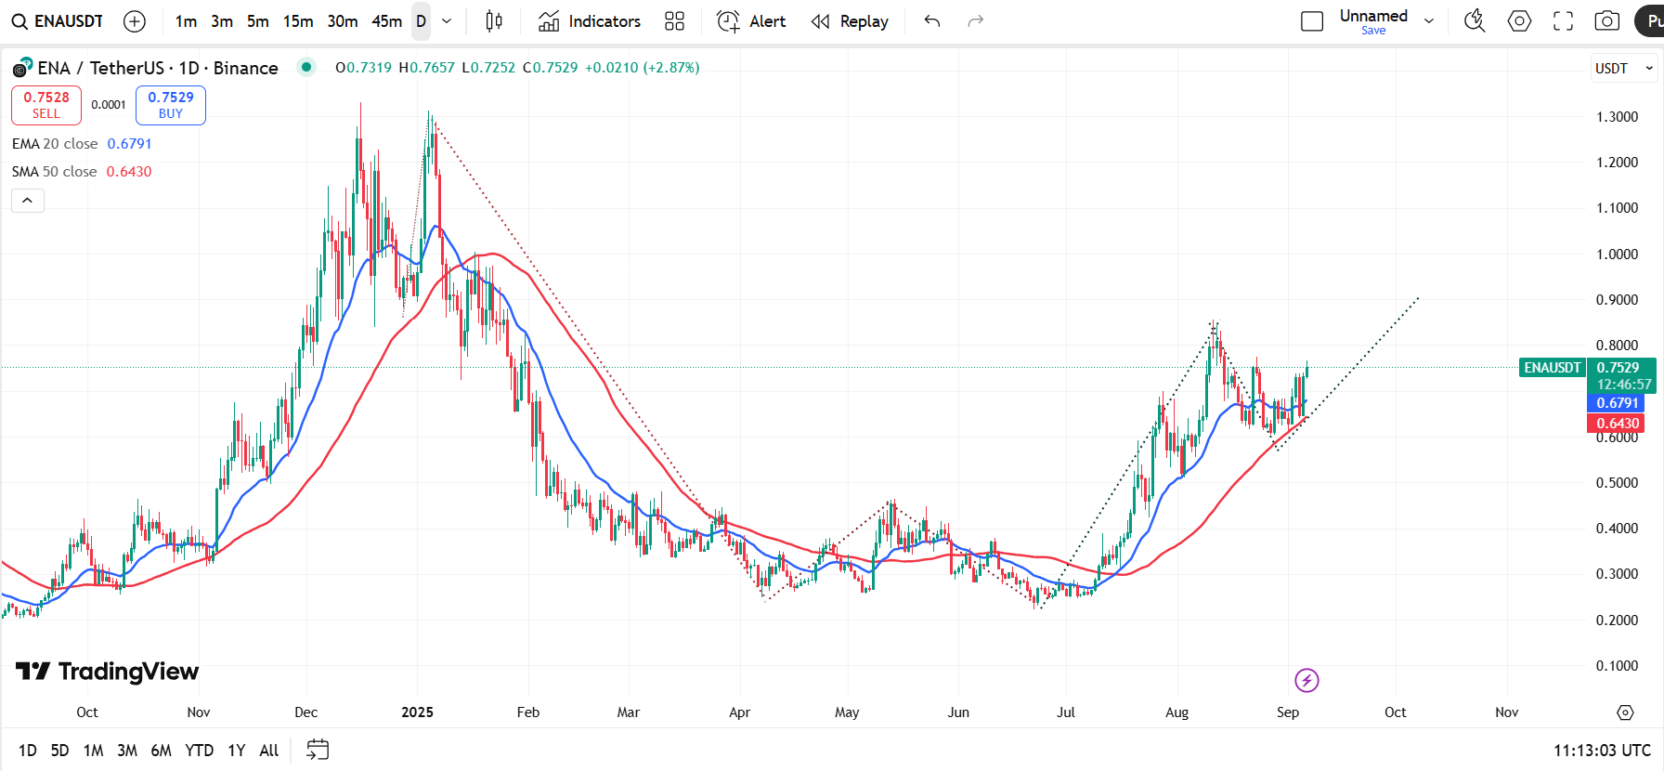
Task: Open symbol search for ENAUSDT
Action: [58, 21]
